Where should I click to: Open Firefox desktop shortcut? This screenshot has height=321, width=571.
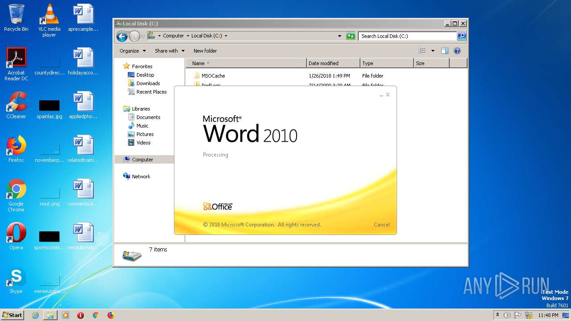[x=16, y=149]
